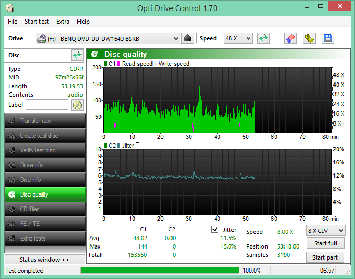Click the green progress bar
Screen dimensions: 355x279
pos(159,270)
